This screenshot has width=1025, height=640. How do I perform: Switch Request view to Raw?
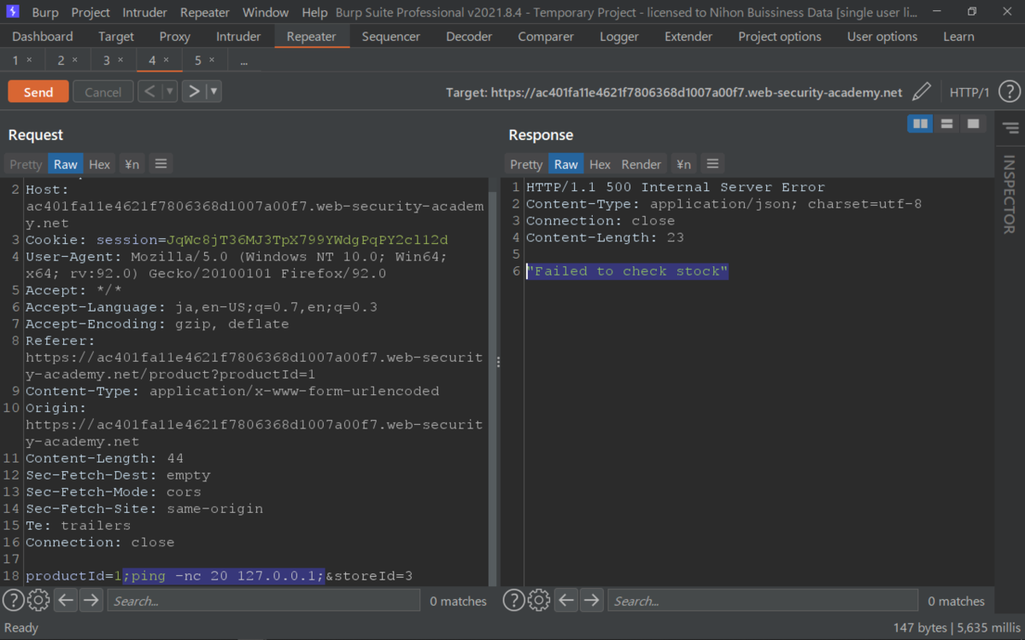coord(65,164)
